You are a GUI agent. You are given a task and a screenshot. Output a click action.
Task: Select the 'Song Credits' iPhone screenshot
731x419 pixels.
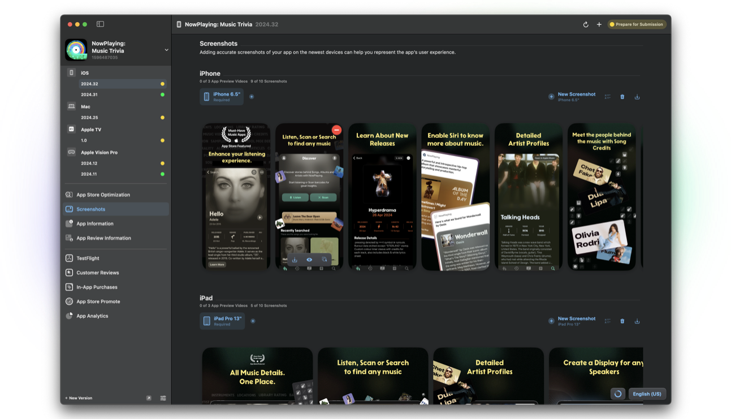coord(602,197)
